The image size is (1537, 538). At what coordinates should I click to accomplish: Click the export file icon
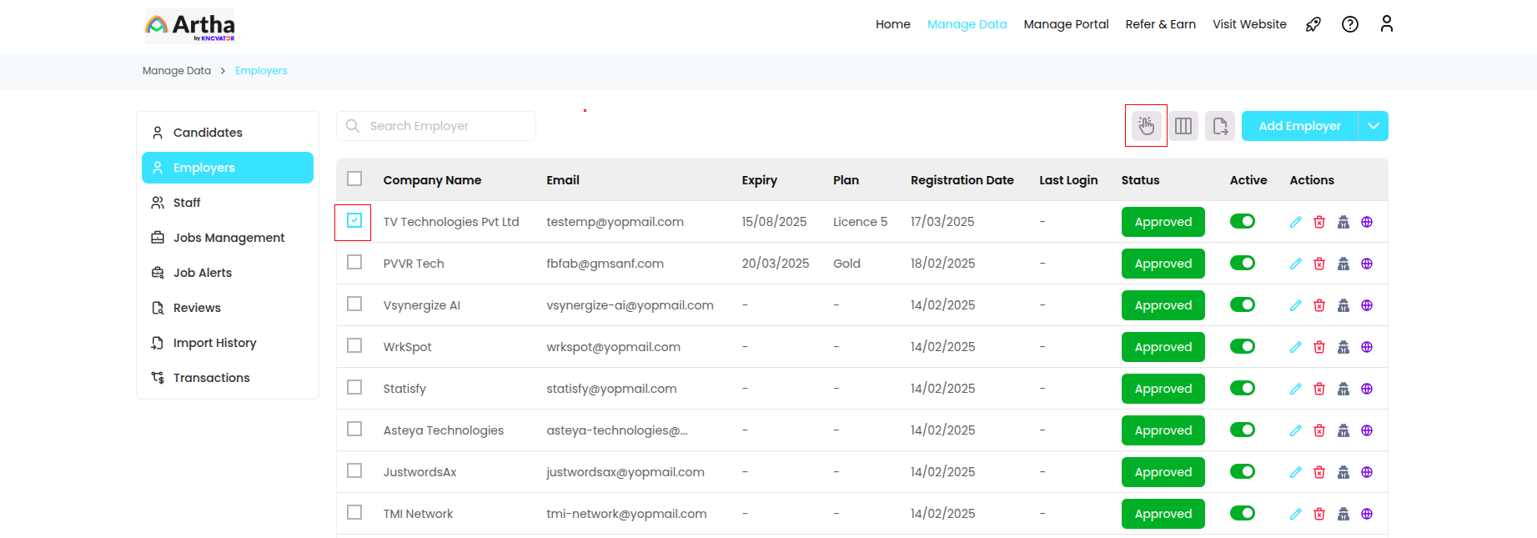[1219, 126]
